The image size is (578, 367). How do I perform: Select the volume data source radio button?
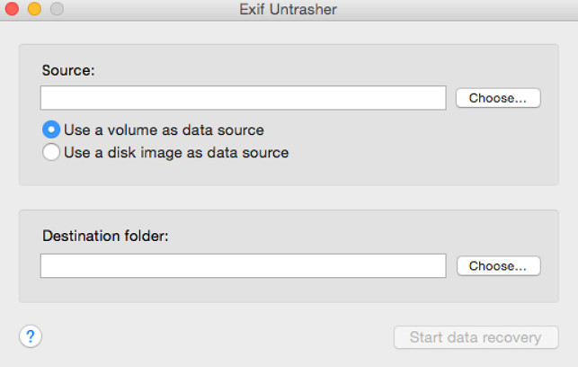click(x=51, y=130)
